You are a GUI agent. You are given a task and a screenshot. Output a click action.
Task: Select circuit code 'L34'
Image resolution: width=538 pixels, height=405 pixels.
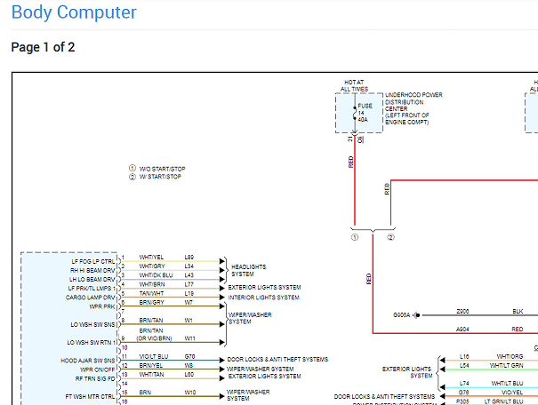click(x=189, y=266)
